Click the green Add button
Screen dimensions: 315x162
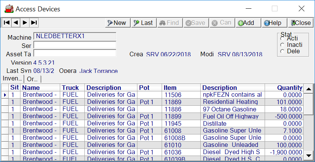pos(246,23)
